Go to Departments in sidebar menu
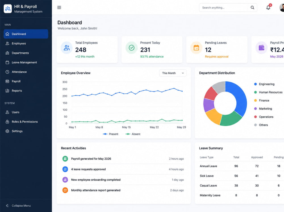This screenshot has width=284, height=212. tap(26, 53)
